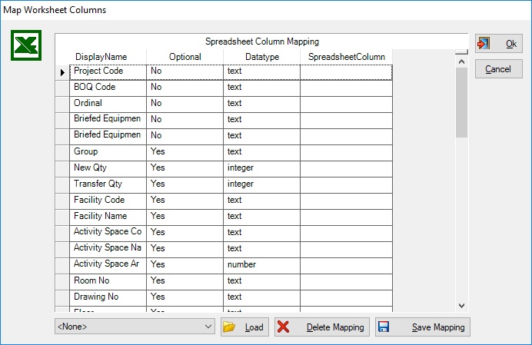The width and height of the screenshot is (532, 345).
Task: Select the row marker arrow for Project Code
Action: (62, 71)
